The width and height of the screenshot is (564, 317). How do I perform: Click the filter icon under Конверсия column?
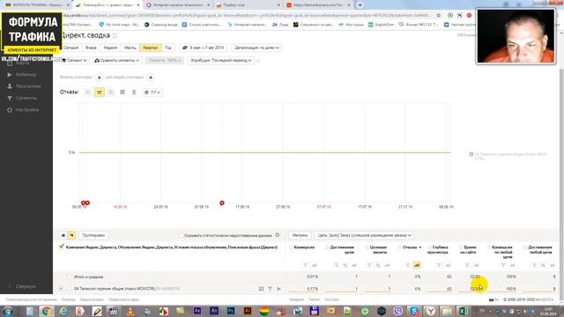pos(306,265)
